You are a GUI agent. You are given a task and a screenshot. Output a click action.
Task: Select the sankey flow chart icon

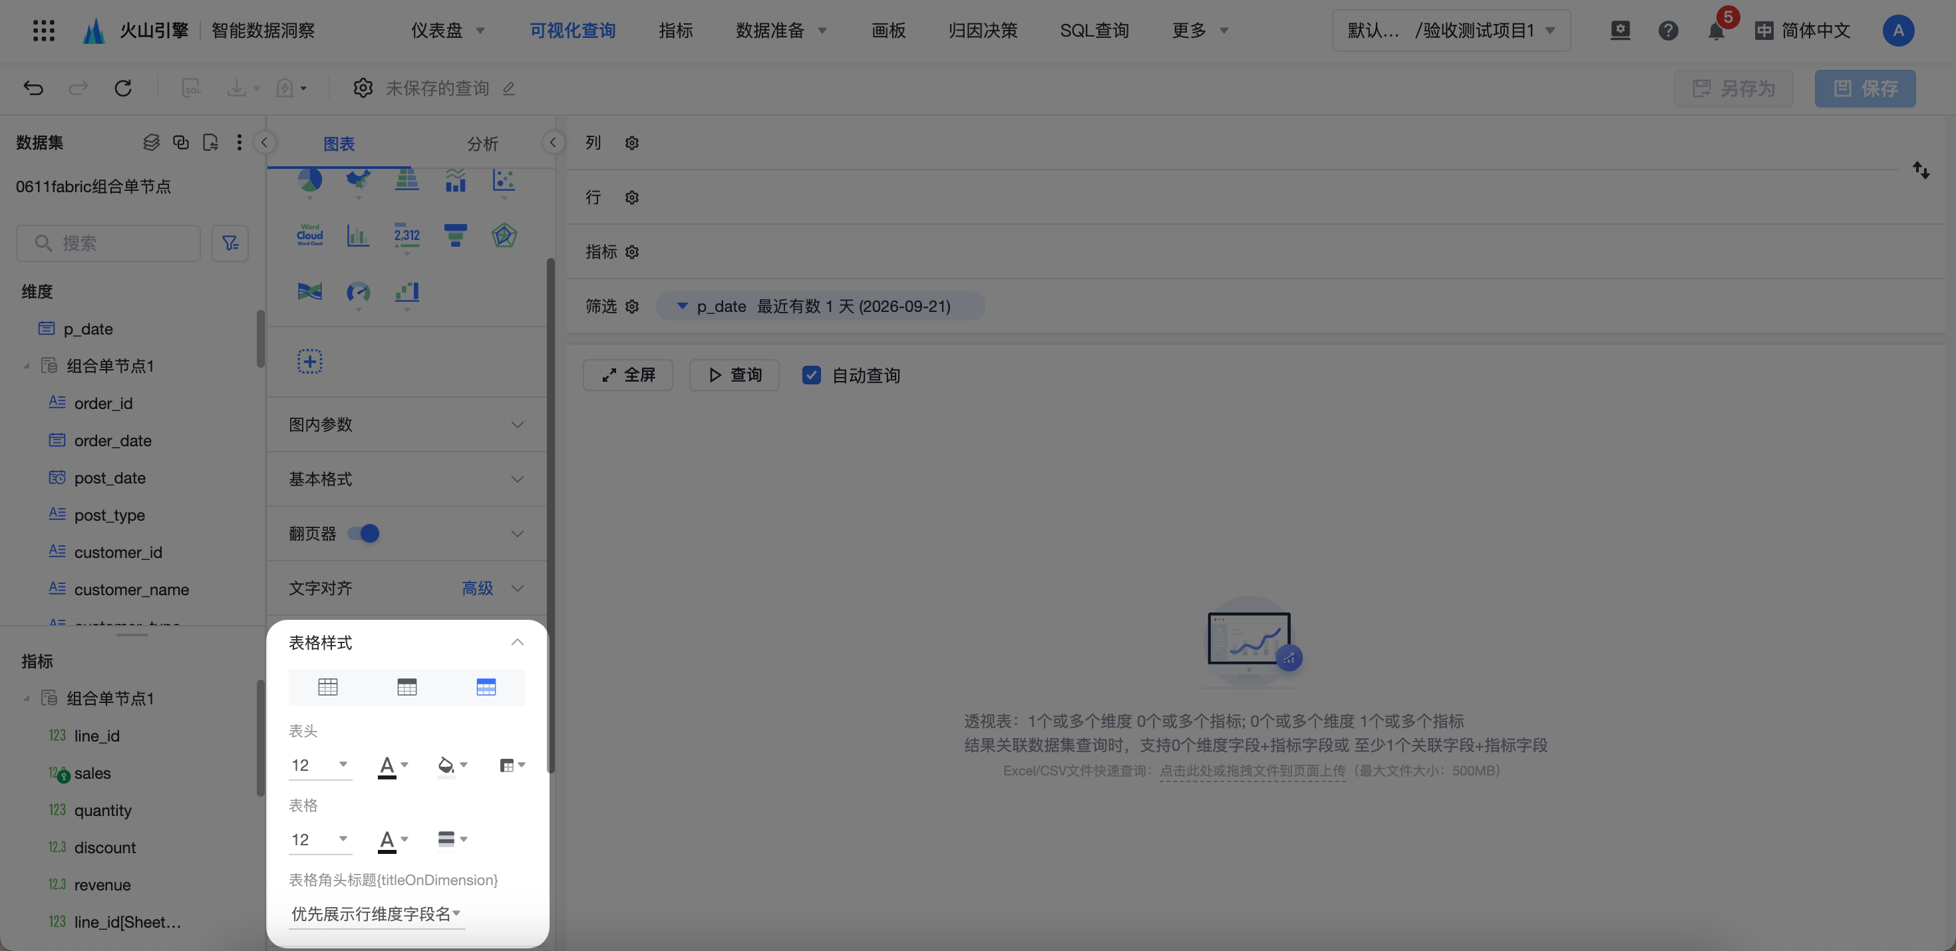310,291
